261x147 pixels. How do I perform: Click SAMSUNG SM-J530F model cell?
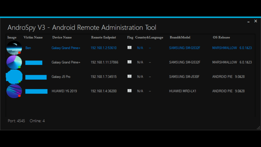click(x=184, y=77)
